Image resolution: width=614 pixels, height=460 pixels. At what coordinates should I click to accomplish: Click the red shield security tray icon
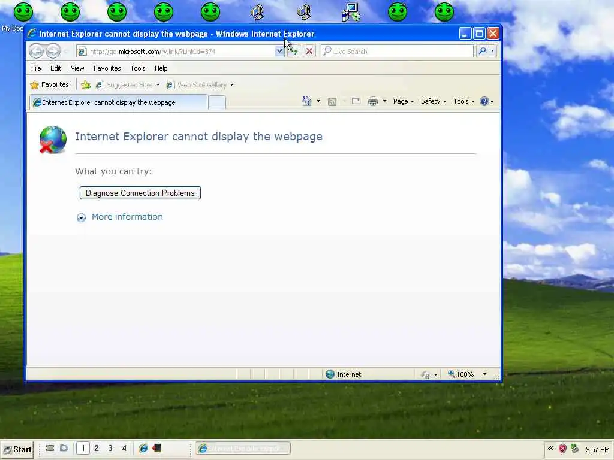[x=562, y=449]
